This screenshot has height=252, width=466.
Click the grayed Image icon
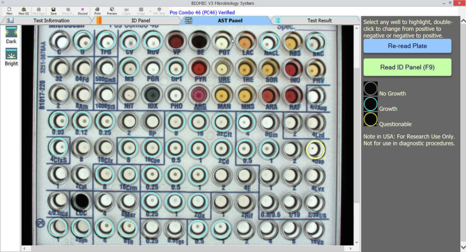[141, 11]
